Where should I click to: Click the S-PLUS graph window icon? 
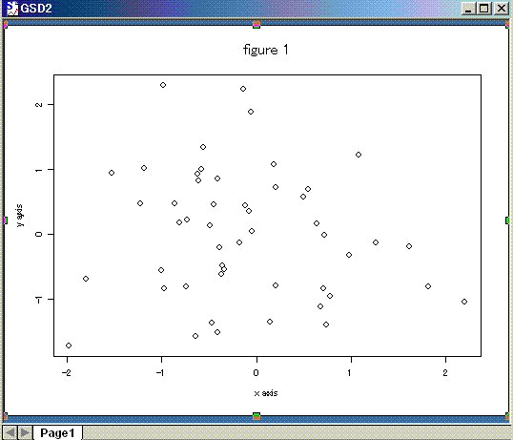(x=12, y=9)
